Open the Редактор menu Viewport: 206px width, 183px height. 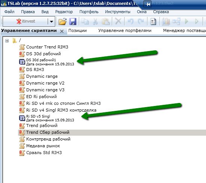(x=64, y=12)
